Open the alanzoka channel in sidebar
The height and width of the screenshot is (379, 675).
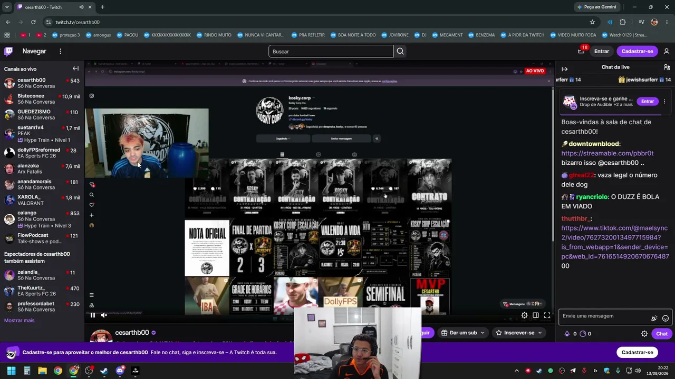pyautogui.click(x=42, y=168)
